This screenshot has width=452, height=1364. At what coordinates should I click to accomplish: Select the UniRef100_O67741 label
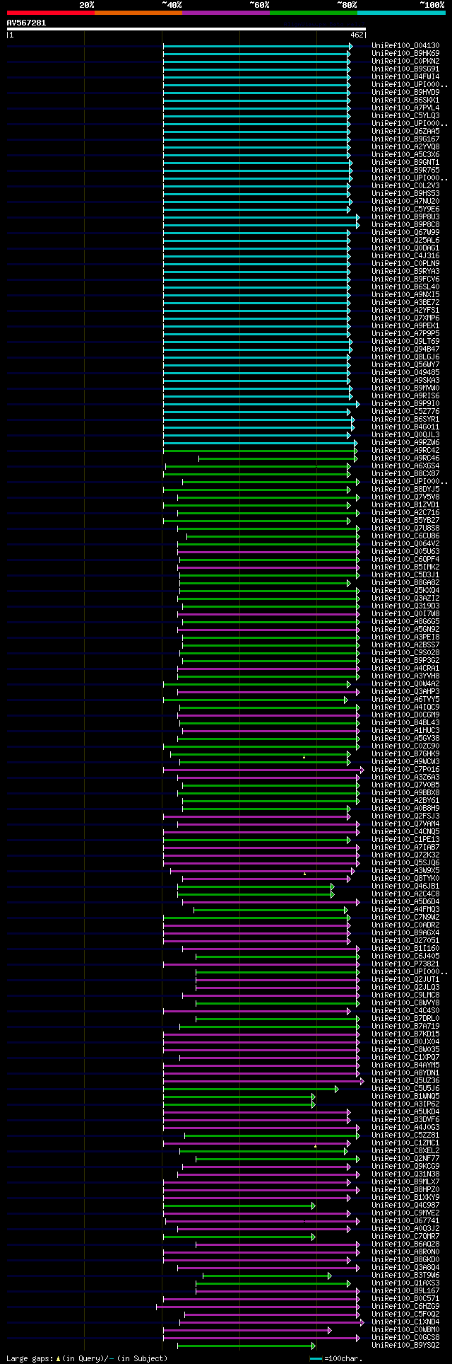[405, 1220]
